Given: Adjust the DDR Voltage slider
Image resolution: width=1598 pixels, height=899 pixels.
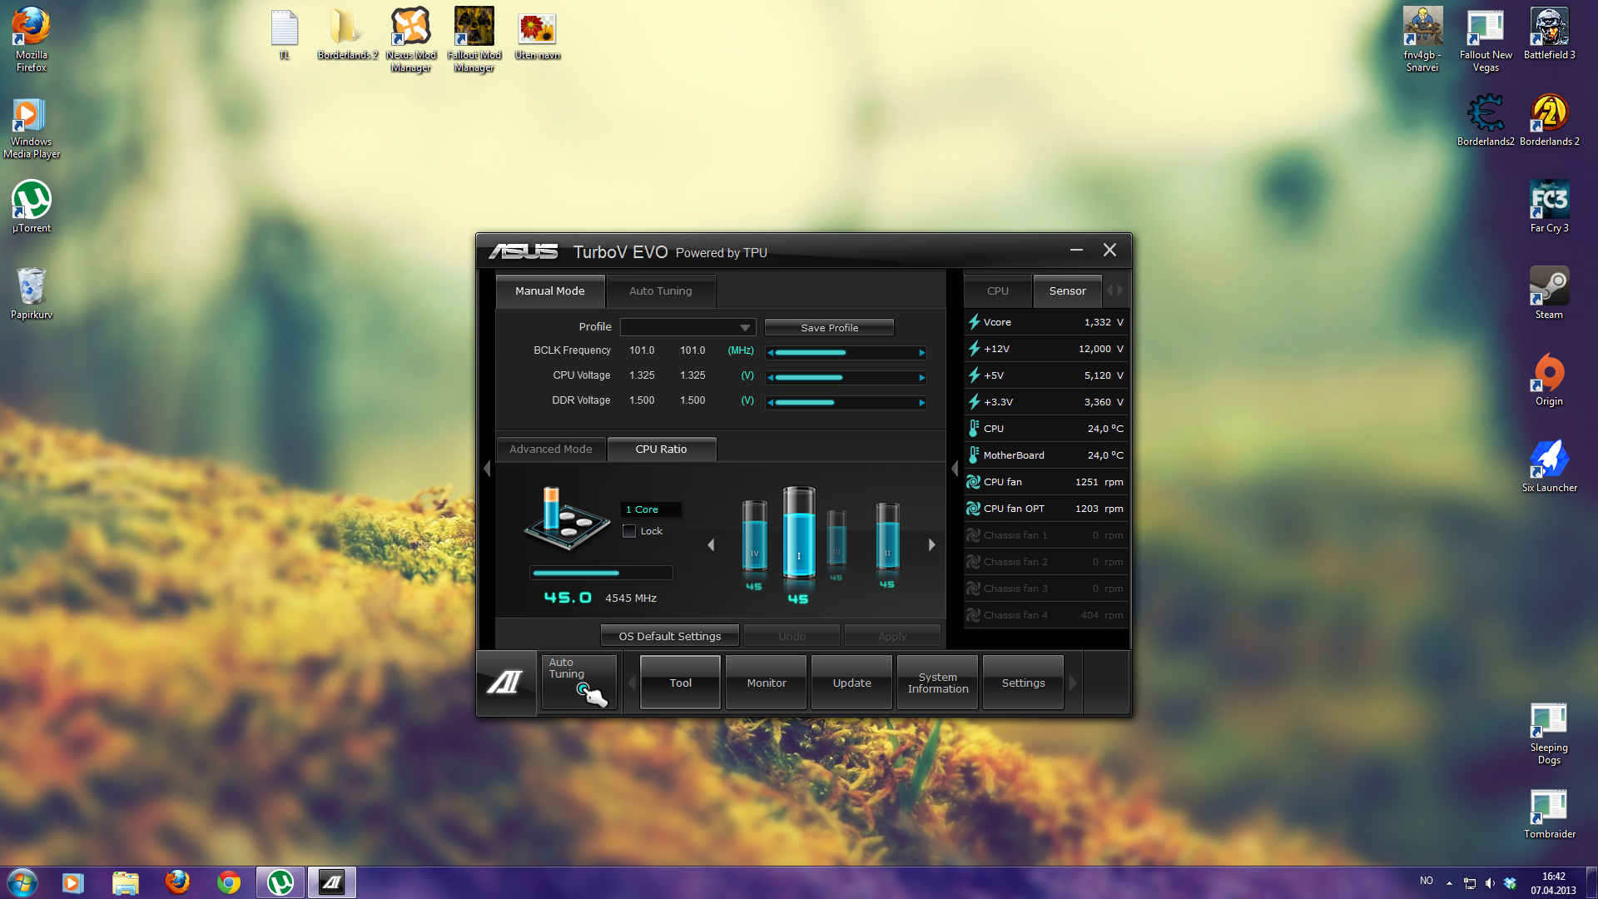Looking at the screenshot, I should (x=846, y=402).
